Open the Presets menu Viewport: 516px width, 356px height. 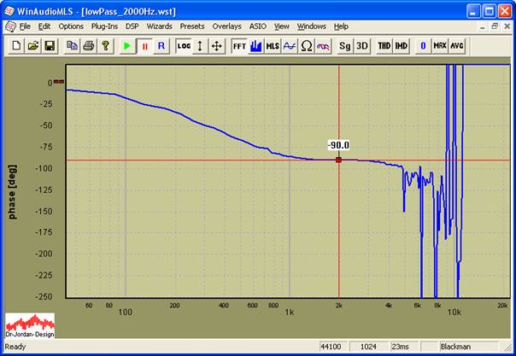pos(192,26)
